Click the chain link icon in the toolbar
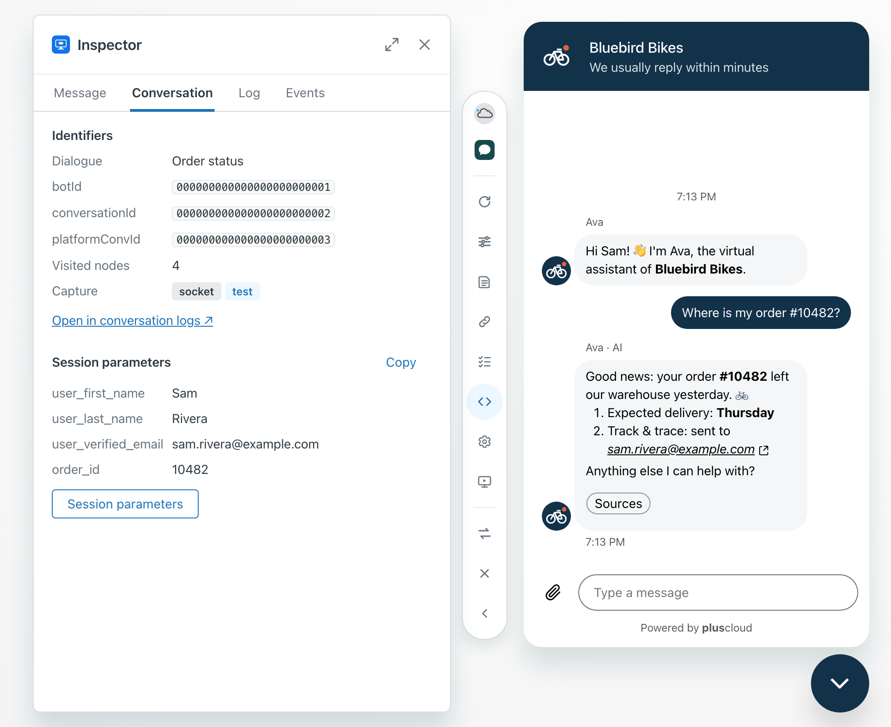Viewport: 891px width, 727px height. click(x=485, y=322)
